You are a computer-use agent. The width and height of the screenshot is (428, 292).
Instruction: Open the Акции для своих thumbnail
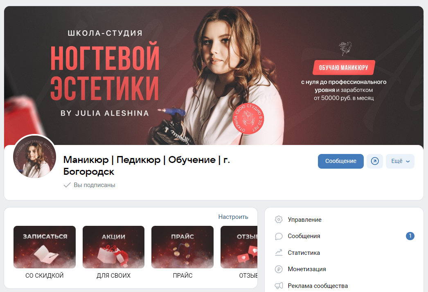click(114, 247)
